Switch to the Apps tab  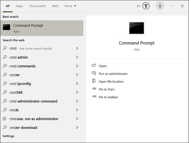click(19, 6)
